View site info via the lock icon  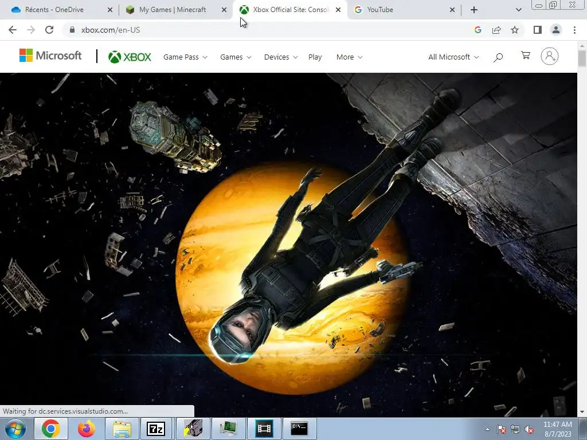pyautogui.click(x=73, y=30)
